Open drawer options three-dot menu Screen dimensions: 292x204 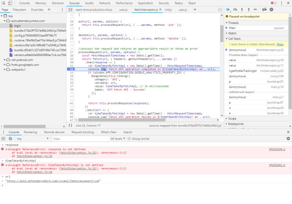pyautogui.click(x=3, y=132)
